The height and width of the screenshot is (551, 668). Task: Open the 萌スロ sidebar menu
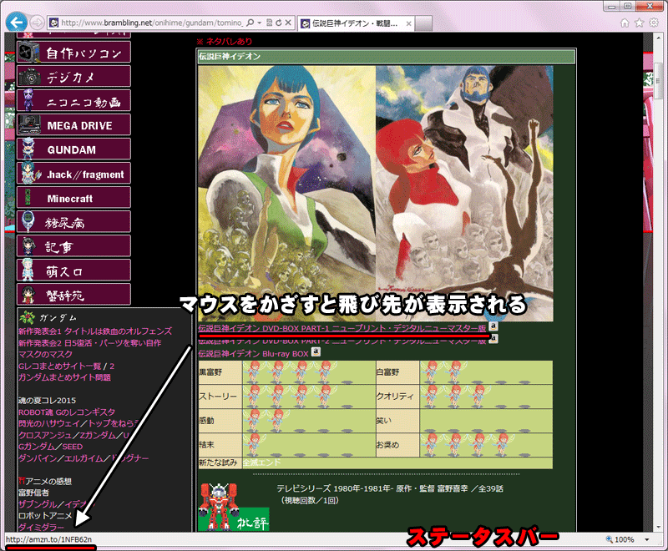coord(73,270)
